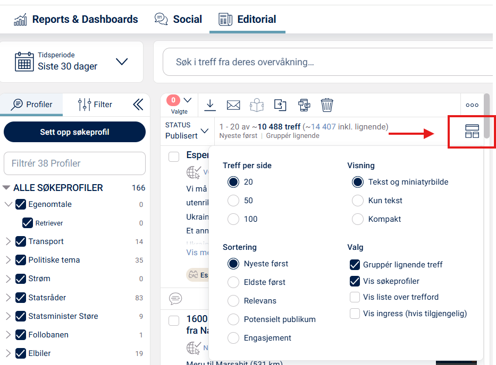Uncheck the Transport profile checkbox
The height and width of the screenshot is (365, 496).
[21, 241]
